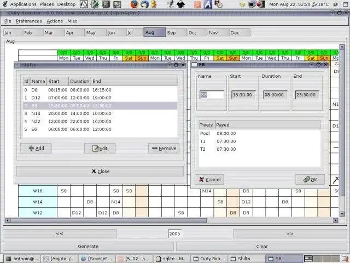Screen dimensions: 350x263
Task: Click horizontal scrollbar left arrow of roster
Action: pyautogui.click(x=8, y=221)
